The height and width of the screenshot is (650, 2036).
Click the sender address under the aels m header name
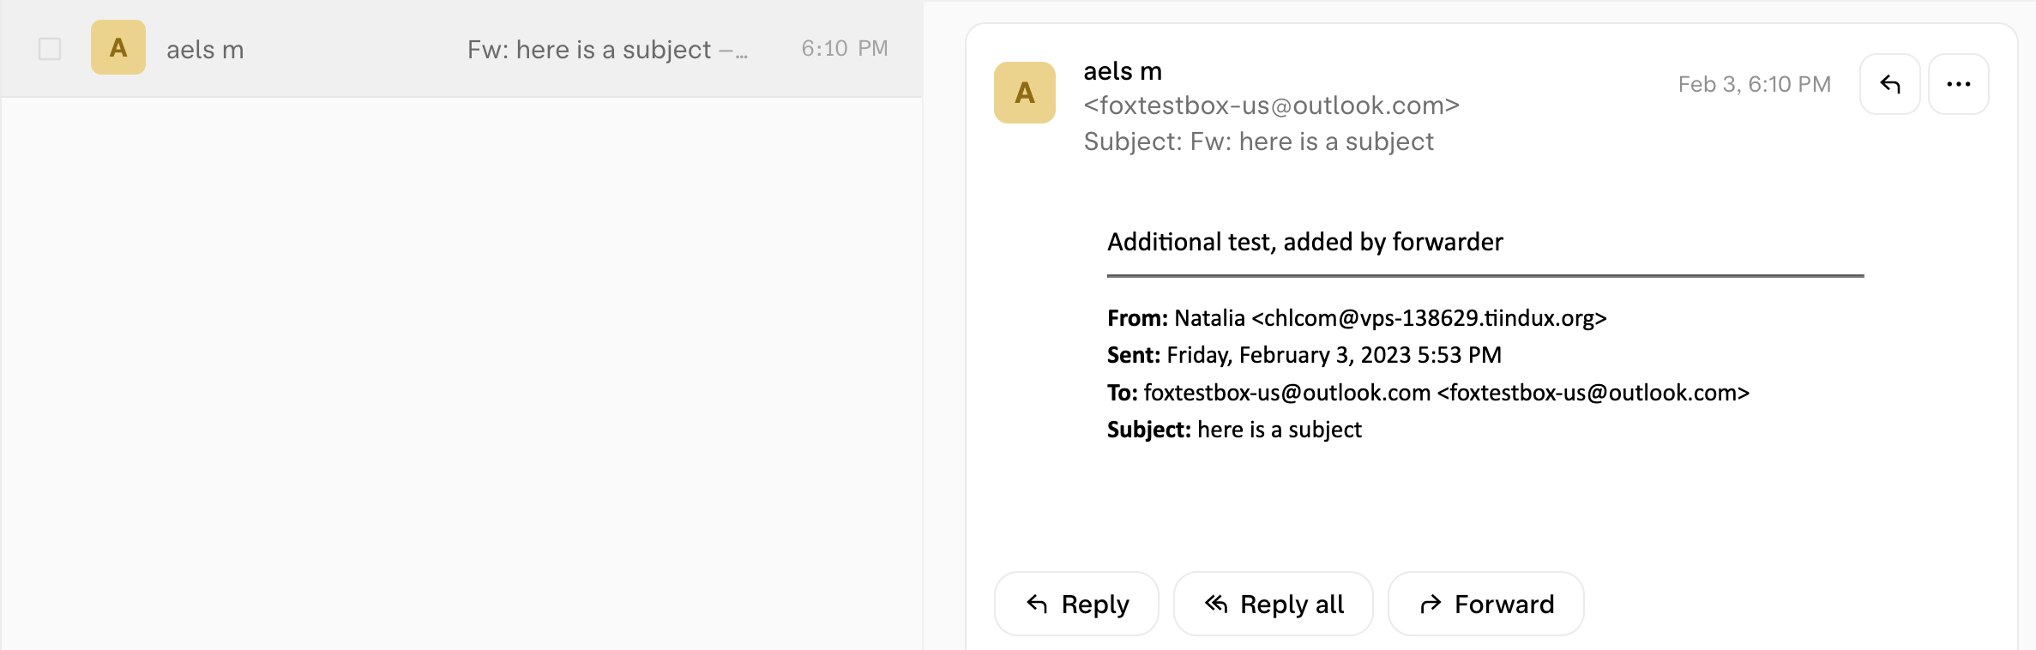[x=1271, y=105]
